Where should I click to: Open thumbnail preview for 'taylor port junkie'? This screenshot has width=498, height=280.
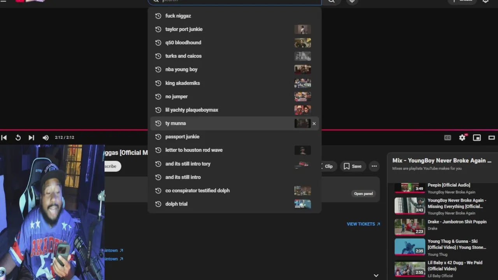coord(302,29)
